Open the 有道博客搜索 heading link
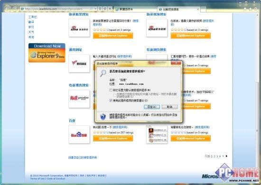The image size is (261, 185). click(79, 85)
